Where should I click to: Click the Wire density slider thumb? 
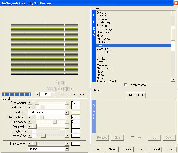click(x=55, y=122)
